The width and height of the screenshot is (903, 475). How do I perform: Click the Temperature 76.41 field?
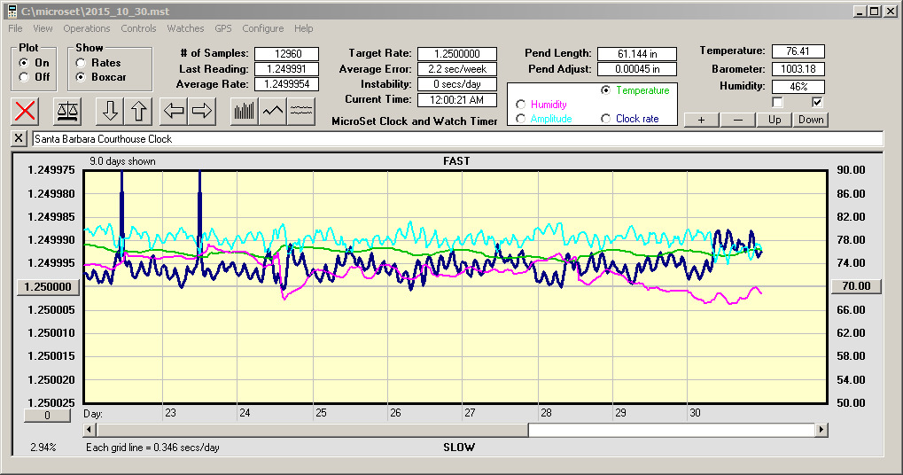[798, 51]
